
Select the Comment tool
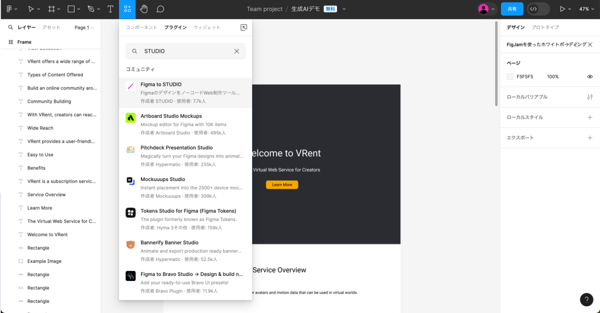tap(160, 9)
